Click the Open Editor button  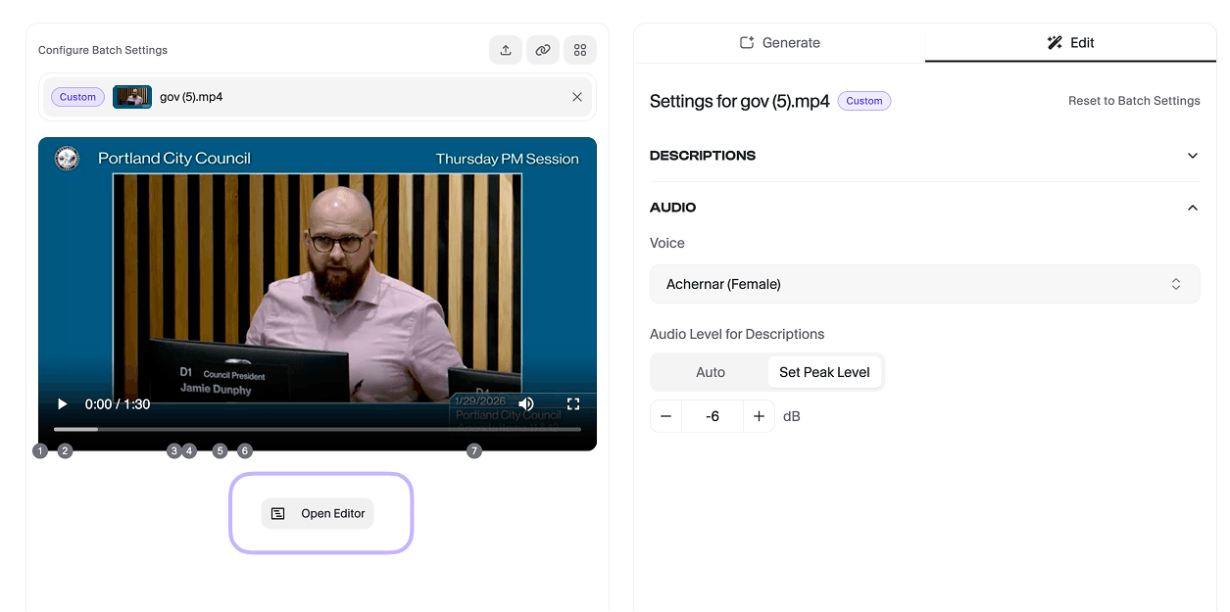(x=318, y=513)
